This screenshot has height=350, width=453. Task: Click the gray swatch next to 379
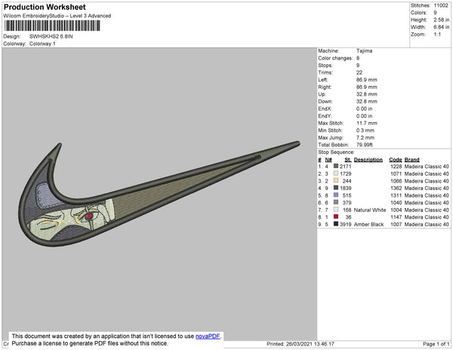(336, 202)
